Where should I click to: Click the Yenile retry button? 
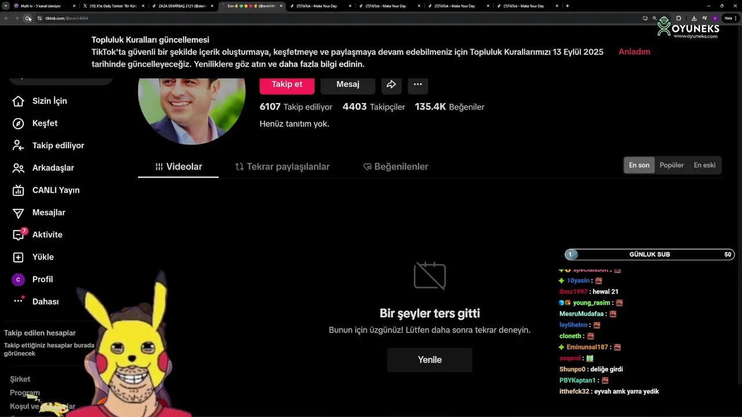point(430,360)
